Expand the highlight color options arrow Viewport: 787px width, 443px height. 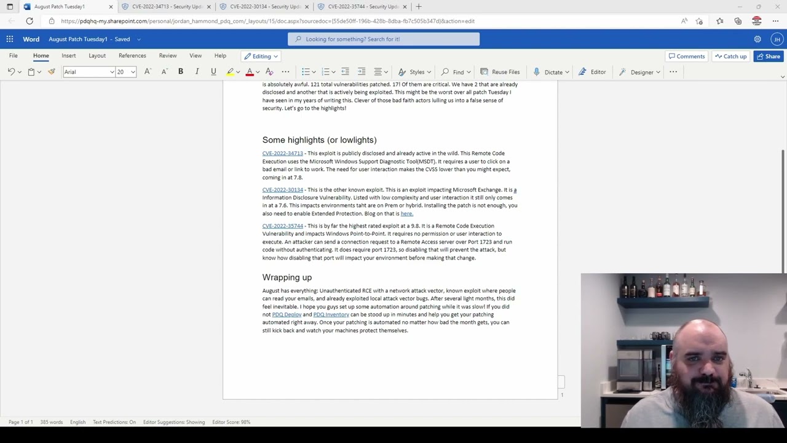238,72
